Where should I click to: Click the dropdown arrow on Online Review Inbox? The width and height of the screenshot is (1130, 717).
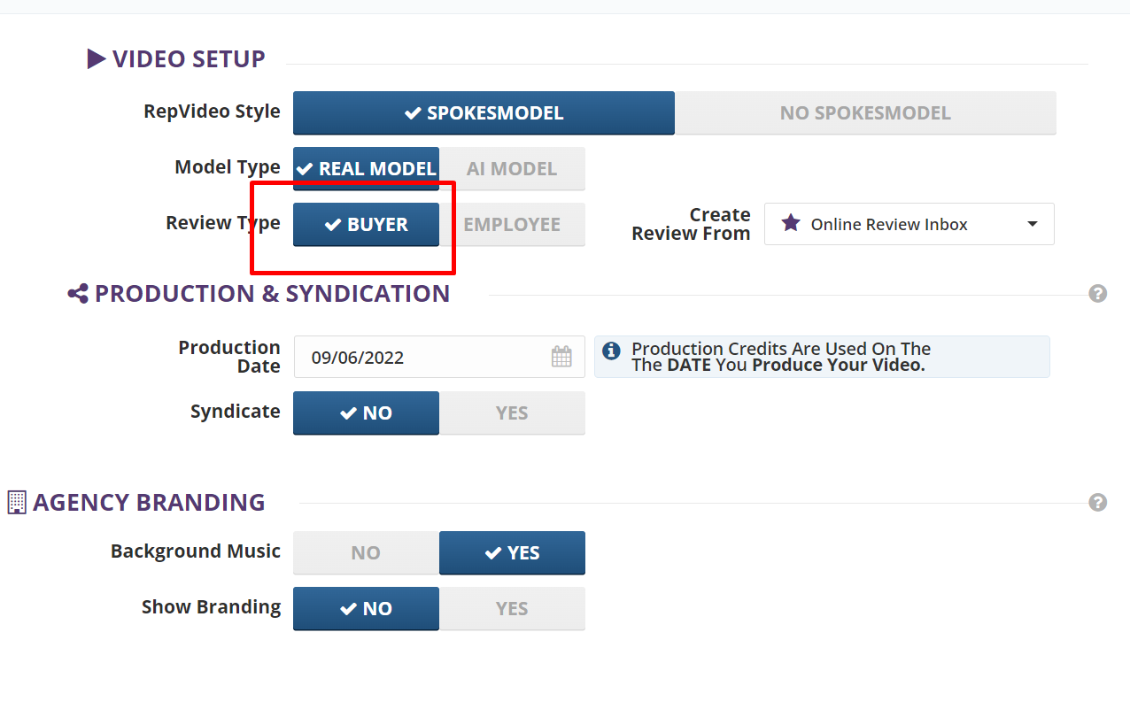tap(1033, 225)
